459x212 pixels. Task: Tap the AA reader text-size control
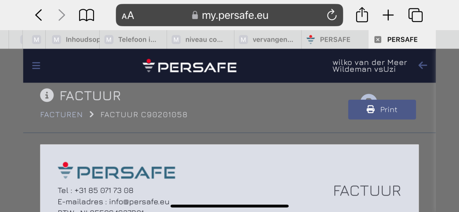coord(128,16)
